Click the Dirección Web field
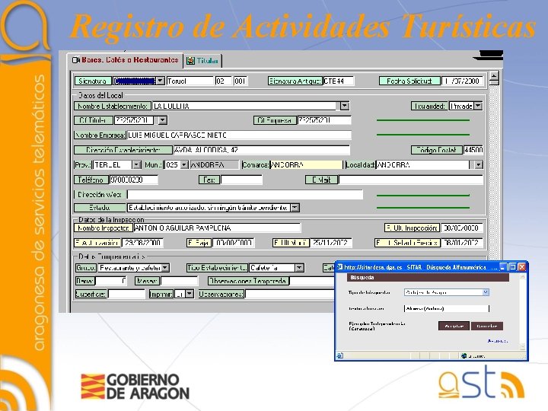548x411 pixels. click(244, 195)
